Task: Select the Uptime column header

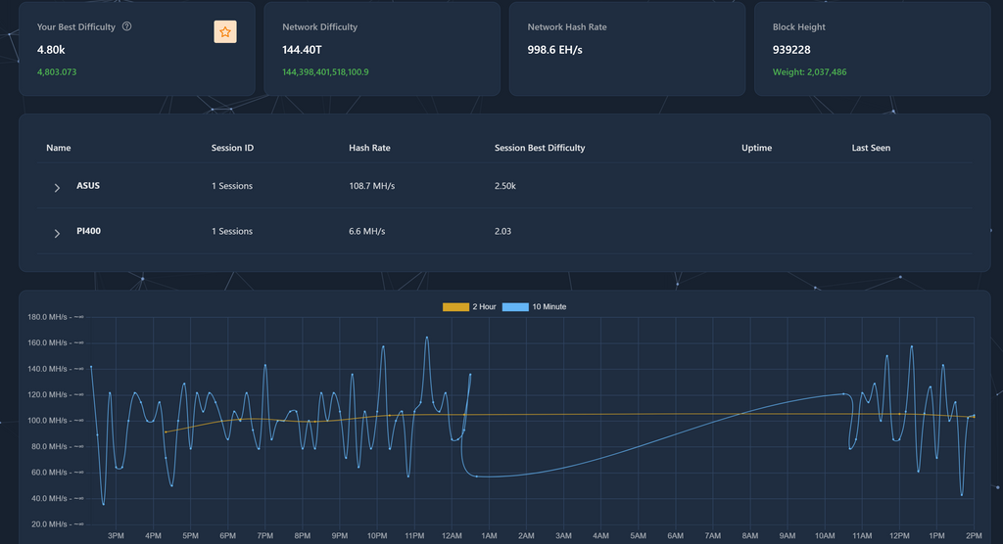Action: pos(756,148)
